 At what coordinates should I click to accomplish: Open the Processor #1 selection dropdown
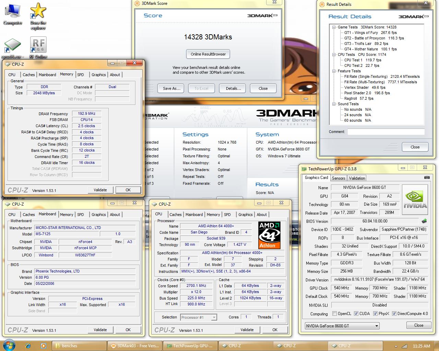[199, 317]
